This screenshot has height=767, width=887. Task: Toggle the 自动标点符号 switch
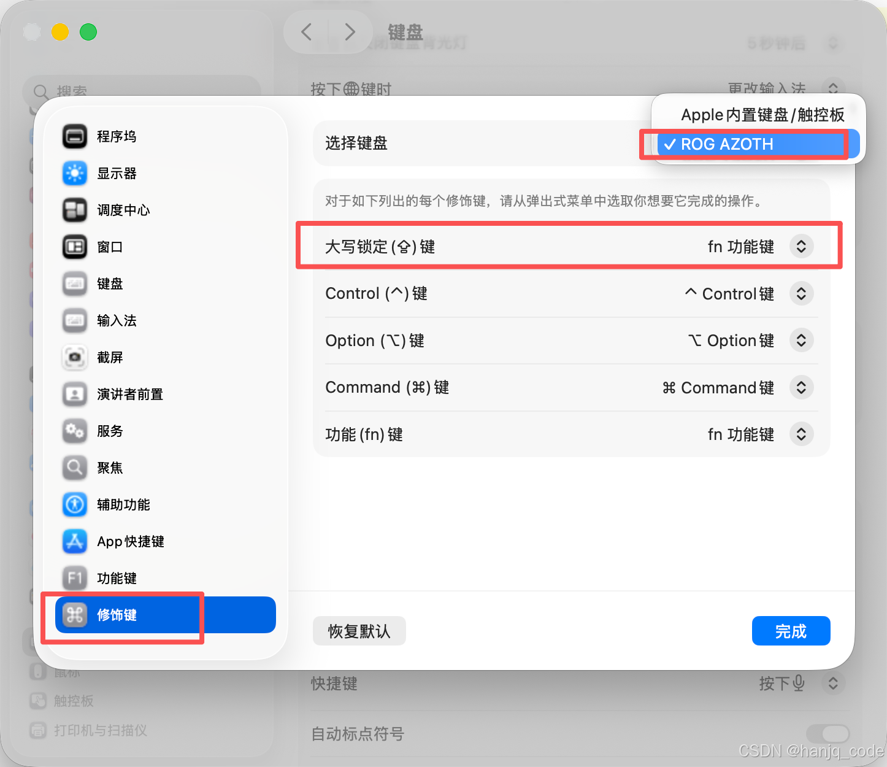pos(827,734)
